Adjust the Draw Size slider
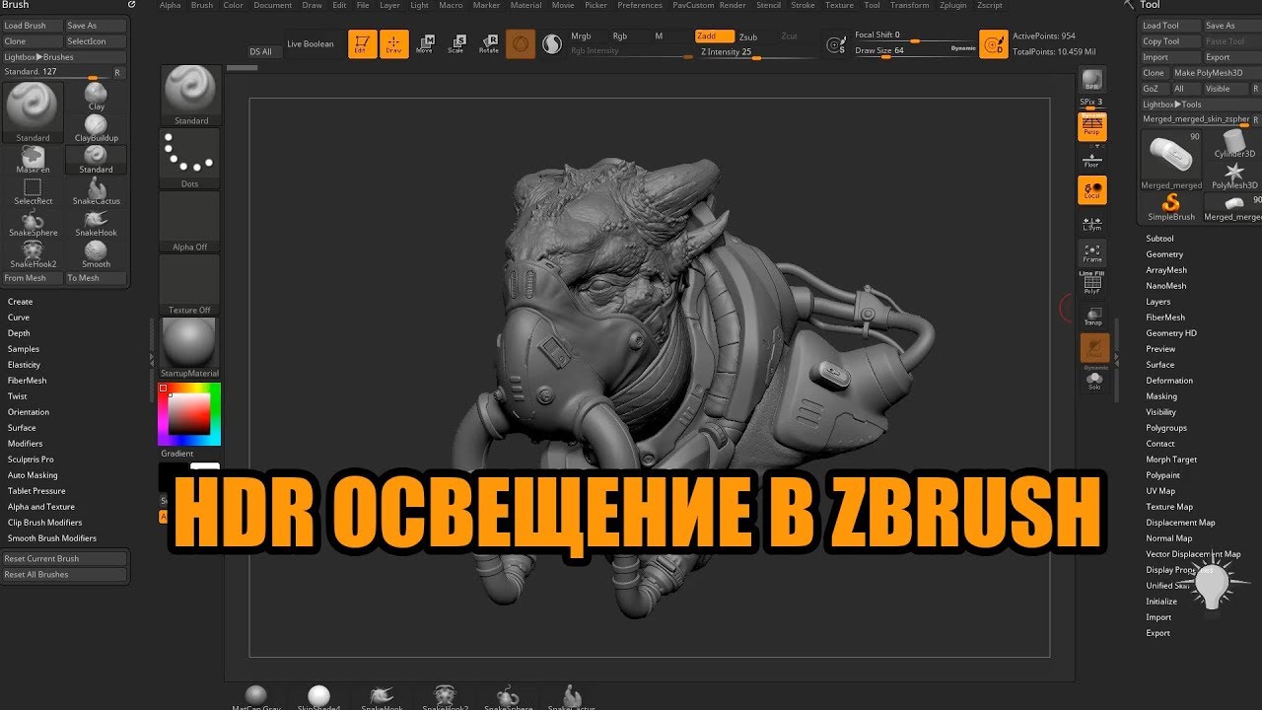Screen dimensions: 1262x710 pyautogui.click(x=915, y=51)
